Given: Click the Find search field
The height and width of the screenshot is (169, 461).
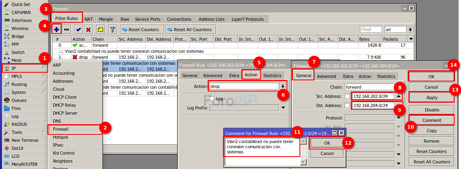Looking at the screenshot, I should tap(371, 29).
